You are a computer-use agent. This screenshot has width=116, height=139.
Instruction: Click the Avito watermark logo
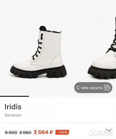101,133
